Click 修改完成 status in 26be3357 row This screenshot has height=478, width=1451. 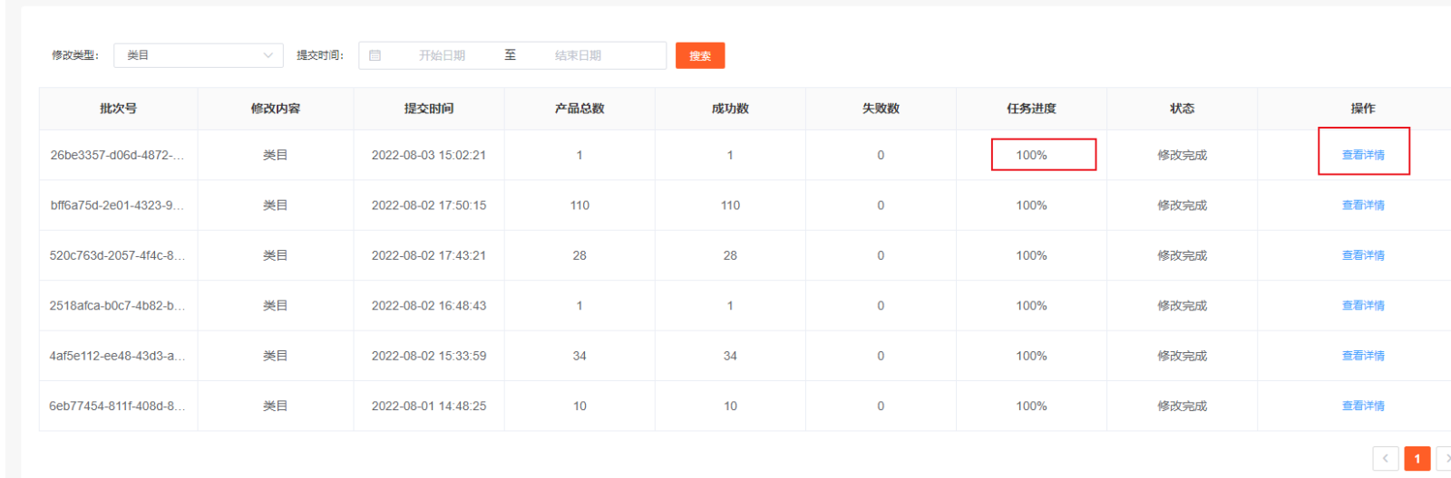pyautogui.click(x=1182, y=155)
